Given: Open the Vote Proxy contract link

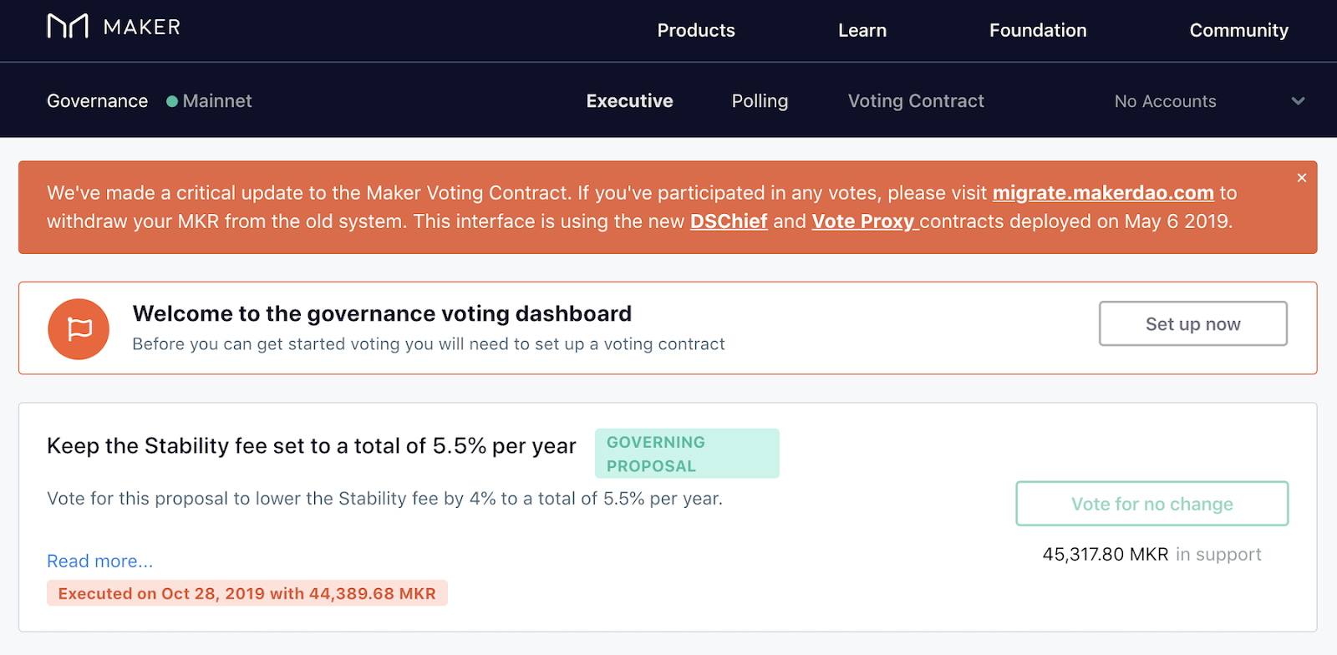Looking at the screenshot, I should (x=863, y=221).
